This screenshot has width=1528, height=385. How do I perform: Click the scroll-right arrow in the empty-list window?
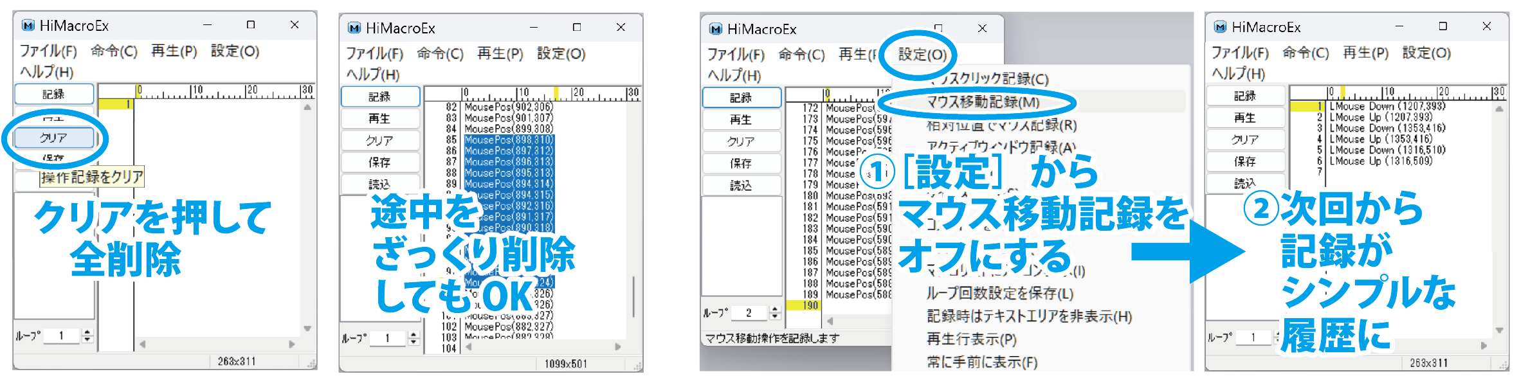coord(293,345)
